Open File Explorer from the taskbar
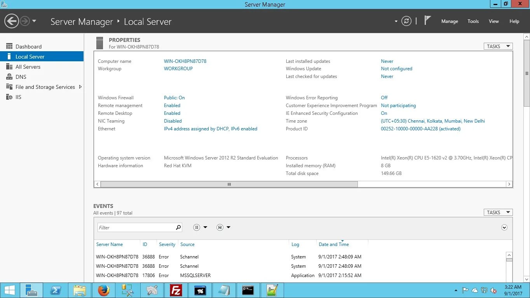 (80, 290)
